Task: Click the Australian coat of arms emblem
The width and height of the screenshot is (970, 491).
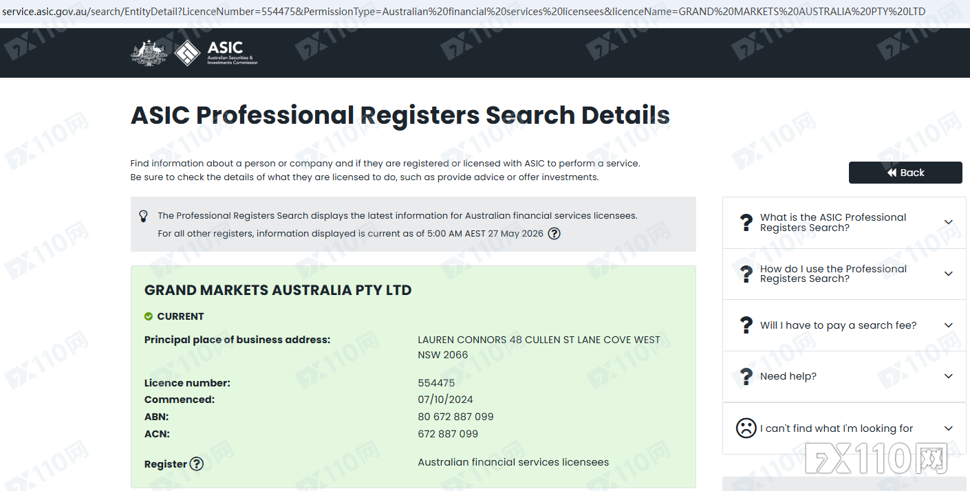Action: pyautogui.click(x=149, y=53)
